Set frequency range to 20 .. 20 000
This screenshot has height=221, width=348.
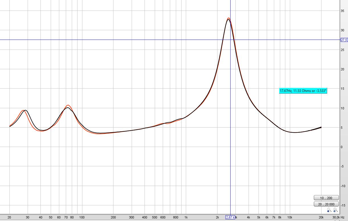[326, 204]
